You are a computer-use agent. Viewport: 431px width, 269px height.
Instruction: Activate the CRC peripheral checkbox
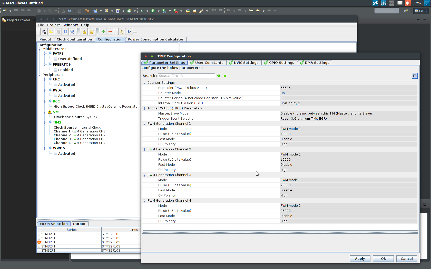coord(55,85)
